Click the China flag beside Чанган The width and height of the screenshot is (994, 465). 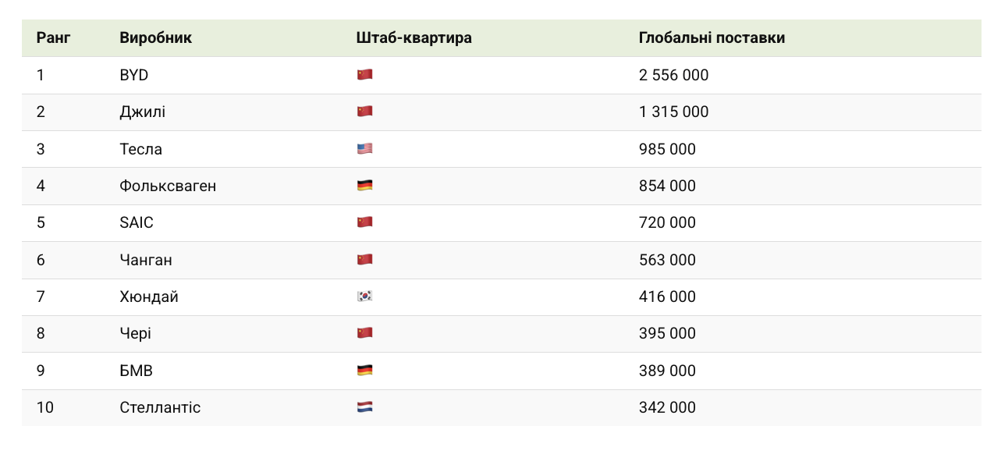pyautogui.click(x=364, y=260)
